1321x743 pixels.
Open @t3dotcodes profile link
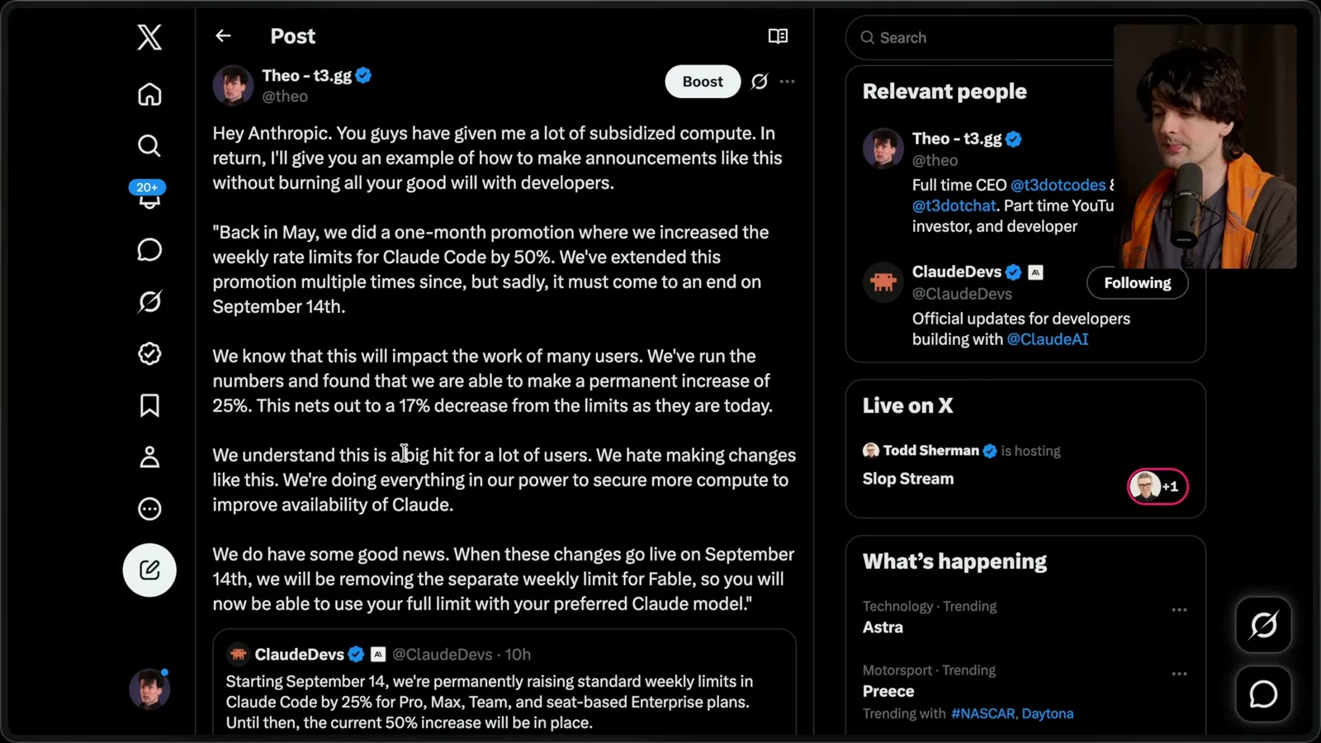pyautogui.click(x=1058, y=185)
